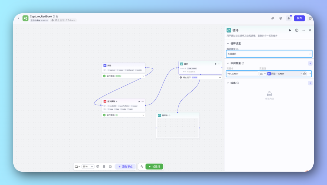Open 循环 canvas node more options
The width and height of the screenshot is (327, 185).
point(219,64)
